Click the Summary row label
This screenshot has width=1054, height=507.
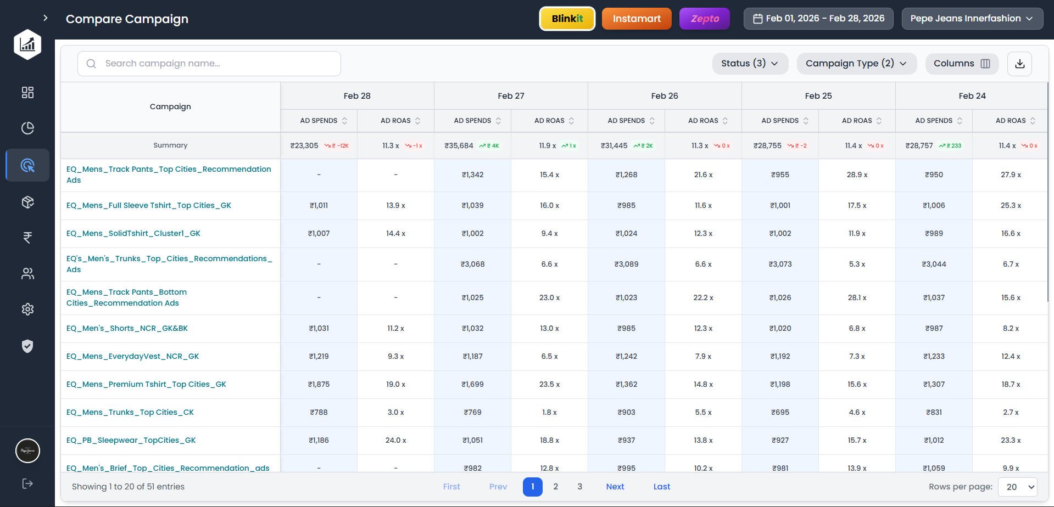pos(170,145)
